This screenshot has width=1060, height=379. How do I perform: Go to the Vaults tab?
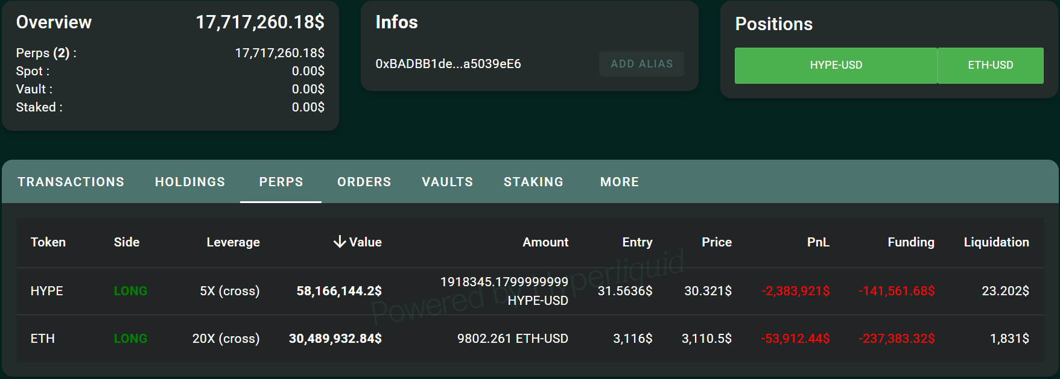[447, 182]
